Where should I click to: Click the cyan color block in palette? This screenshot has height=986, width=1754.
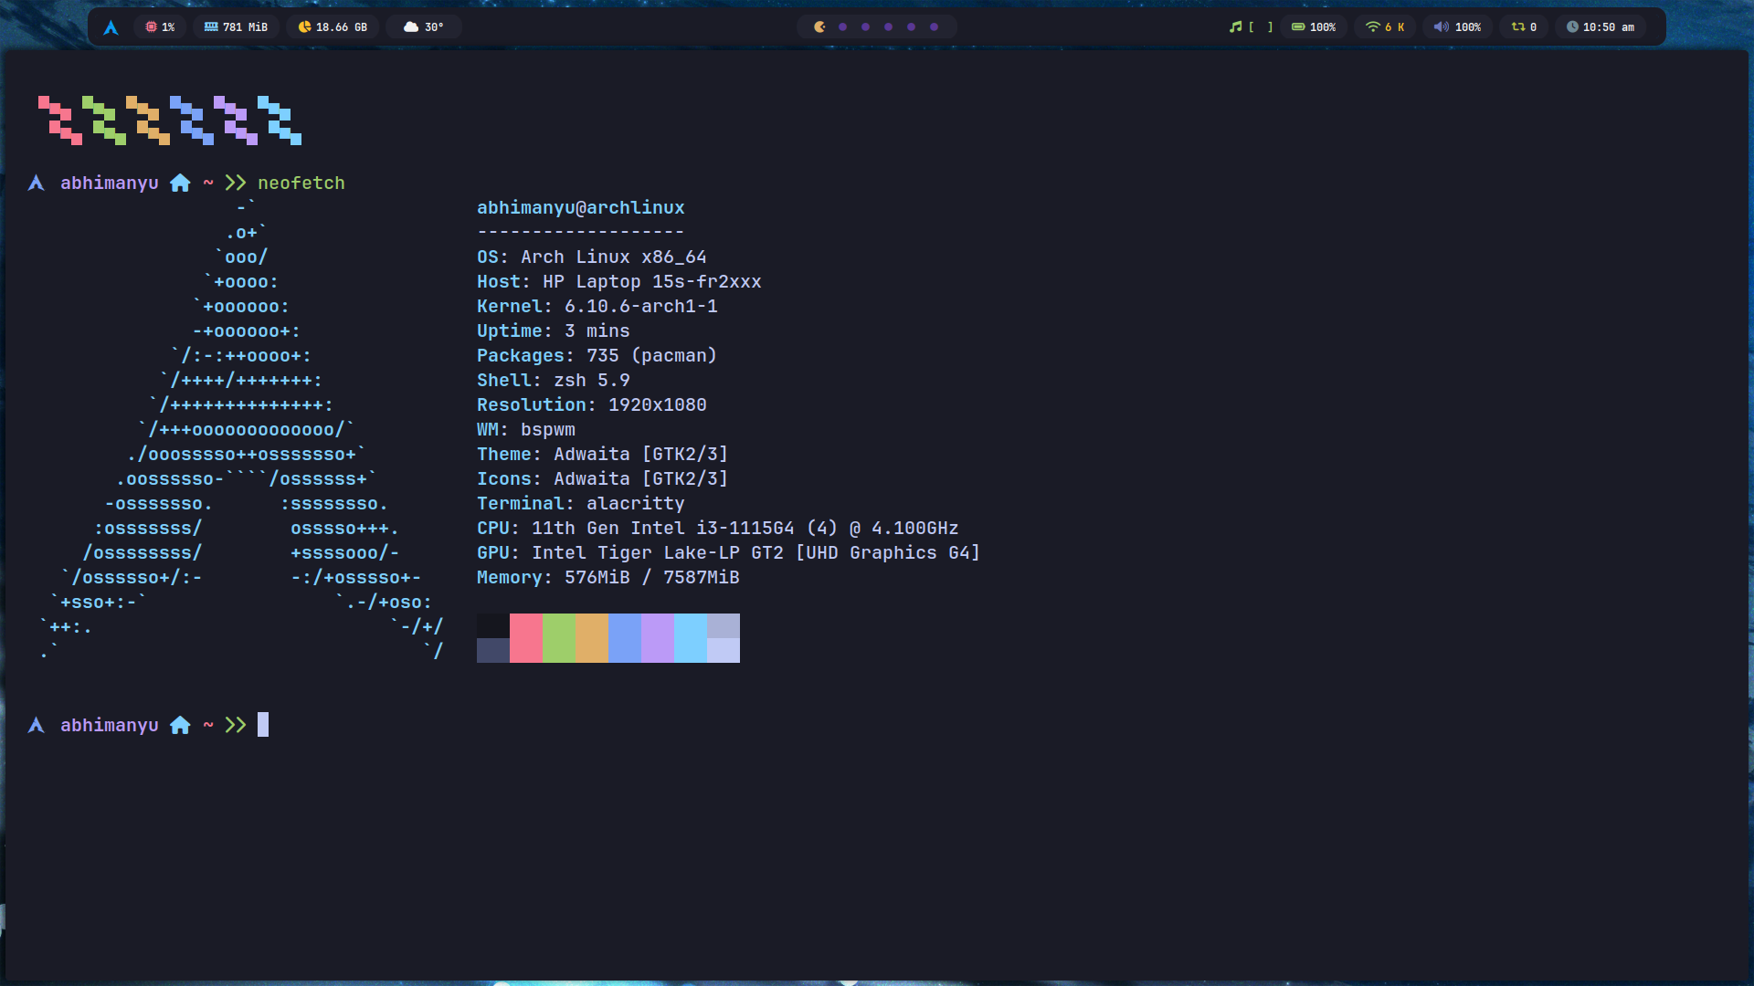[x=690, y=637]
